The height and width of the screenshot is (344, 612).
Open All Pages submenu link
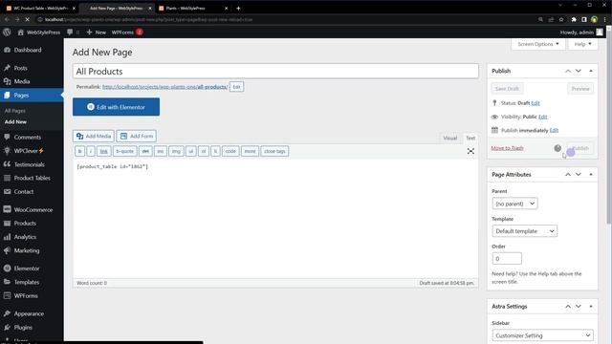[15, 111]
